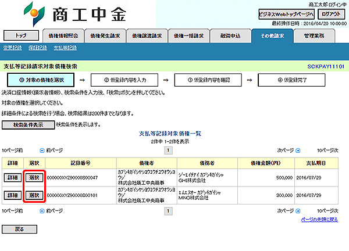Click the 債務者 column header
349x251 pixels.
point(207,163)
